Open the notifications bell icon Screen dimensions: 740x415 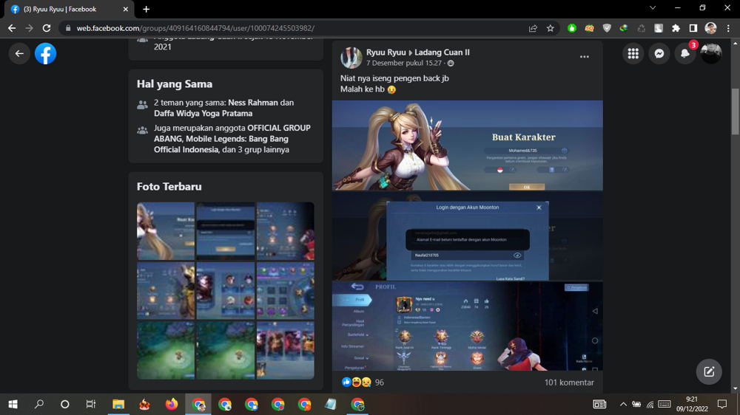tap(684, 54)
